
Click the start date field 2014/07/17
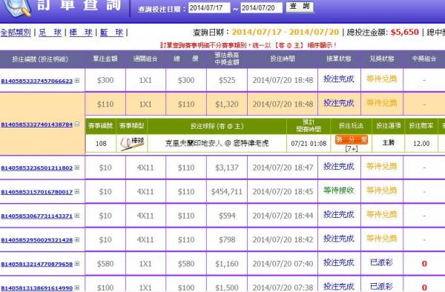click(209, 7)
